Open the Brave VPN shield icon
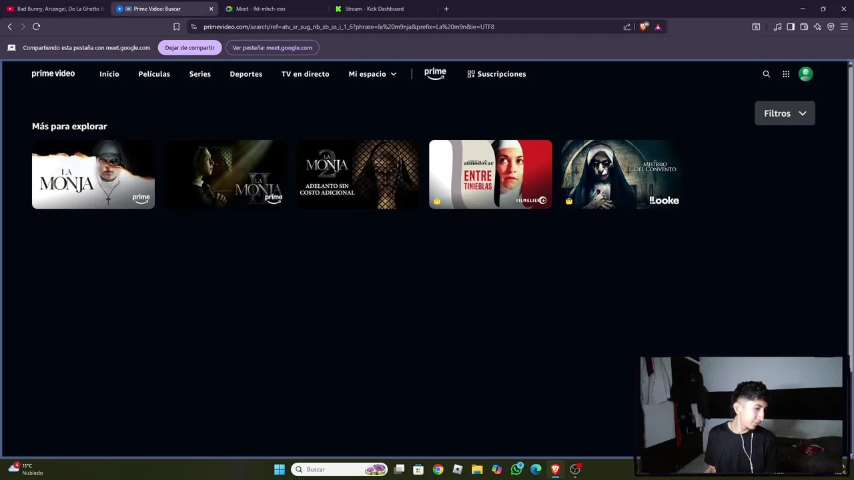This screenshot has height=480, width=854. pos(831,27)
